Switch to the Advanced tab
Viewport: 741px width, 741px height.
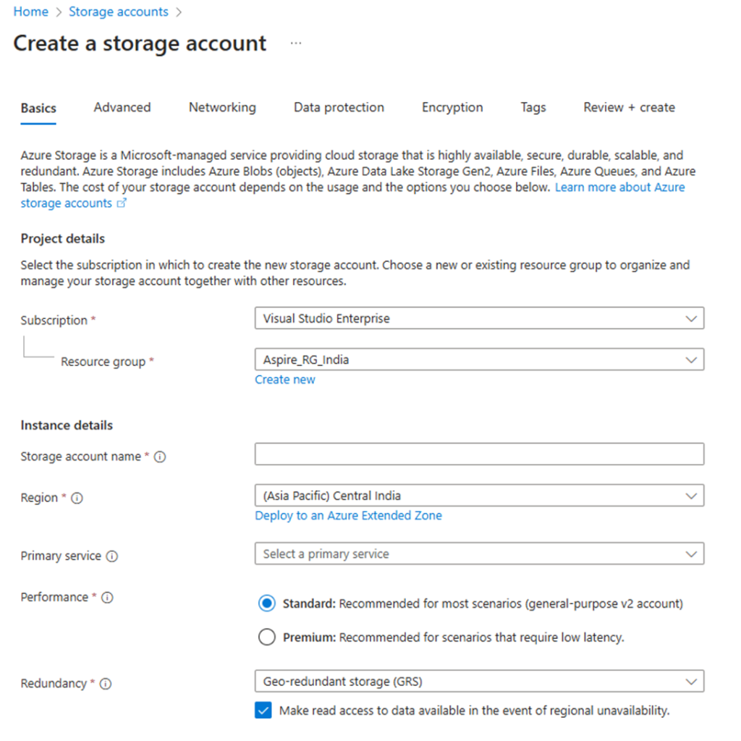tap(122, 107)
